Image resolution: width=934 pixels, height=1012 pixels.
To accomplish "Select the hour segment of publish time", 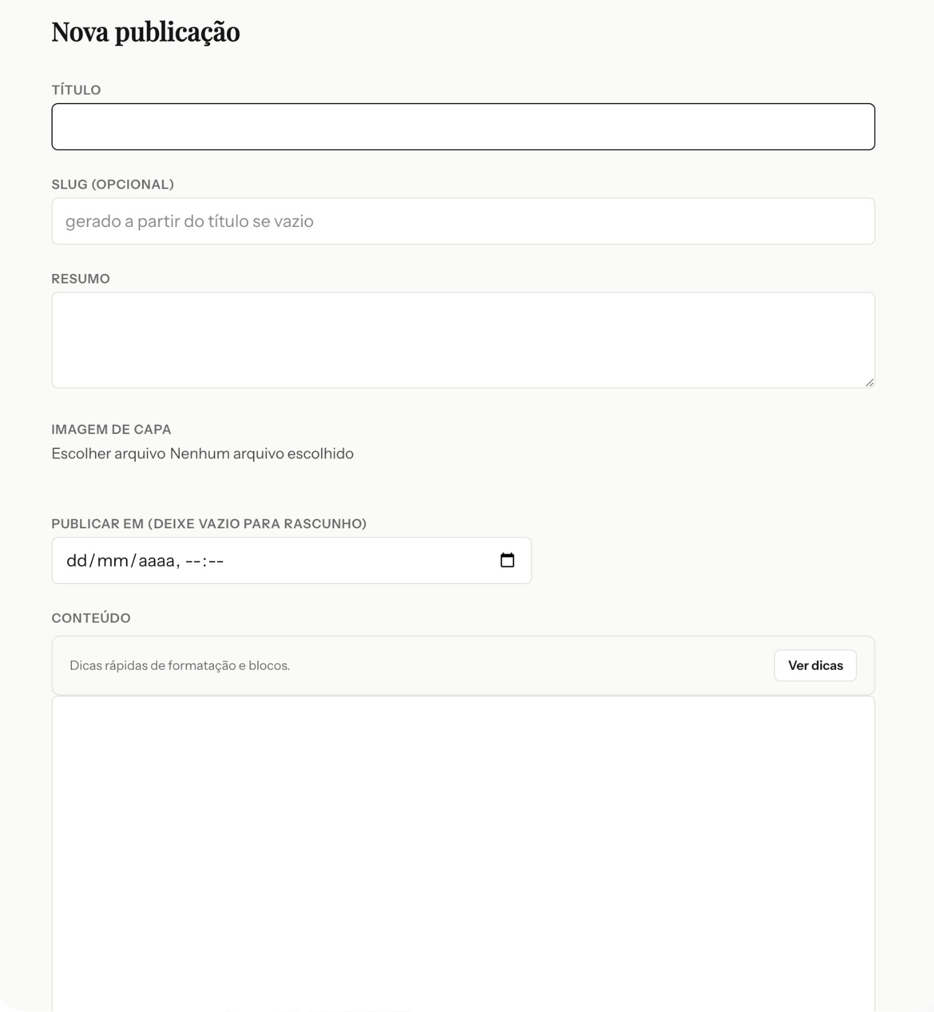I will (x=193, y=561).
